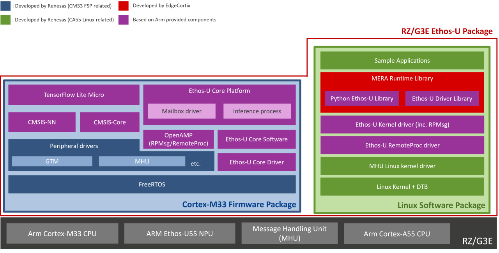
Task: Select the Mailbox driver block
Action: tap(182, 111)
